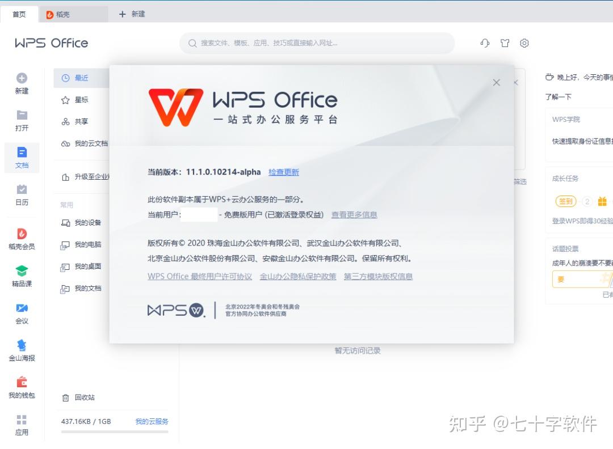Click 检查更新 to check for updates

coord(283,172)
